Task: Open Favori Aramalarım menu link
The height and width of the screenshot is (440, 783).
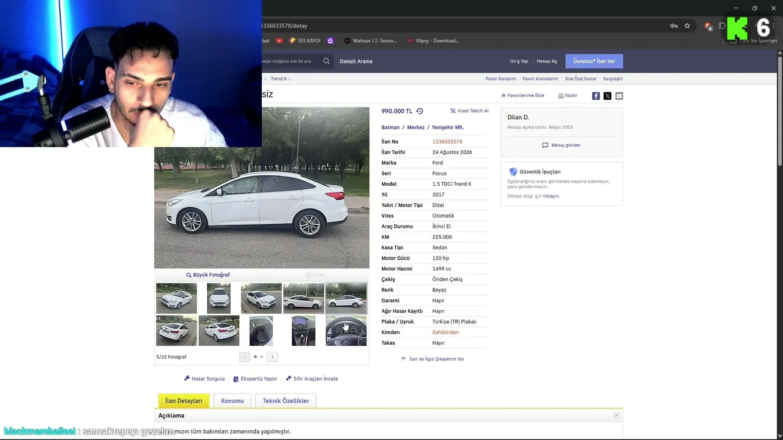Action: pos(540,79)
